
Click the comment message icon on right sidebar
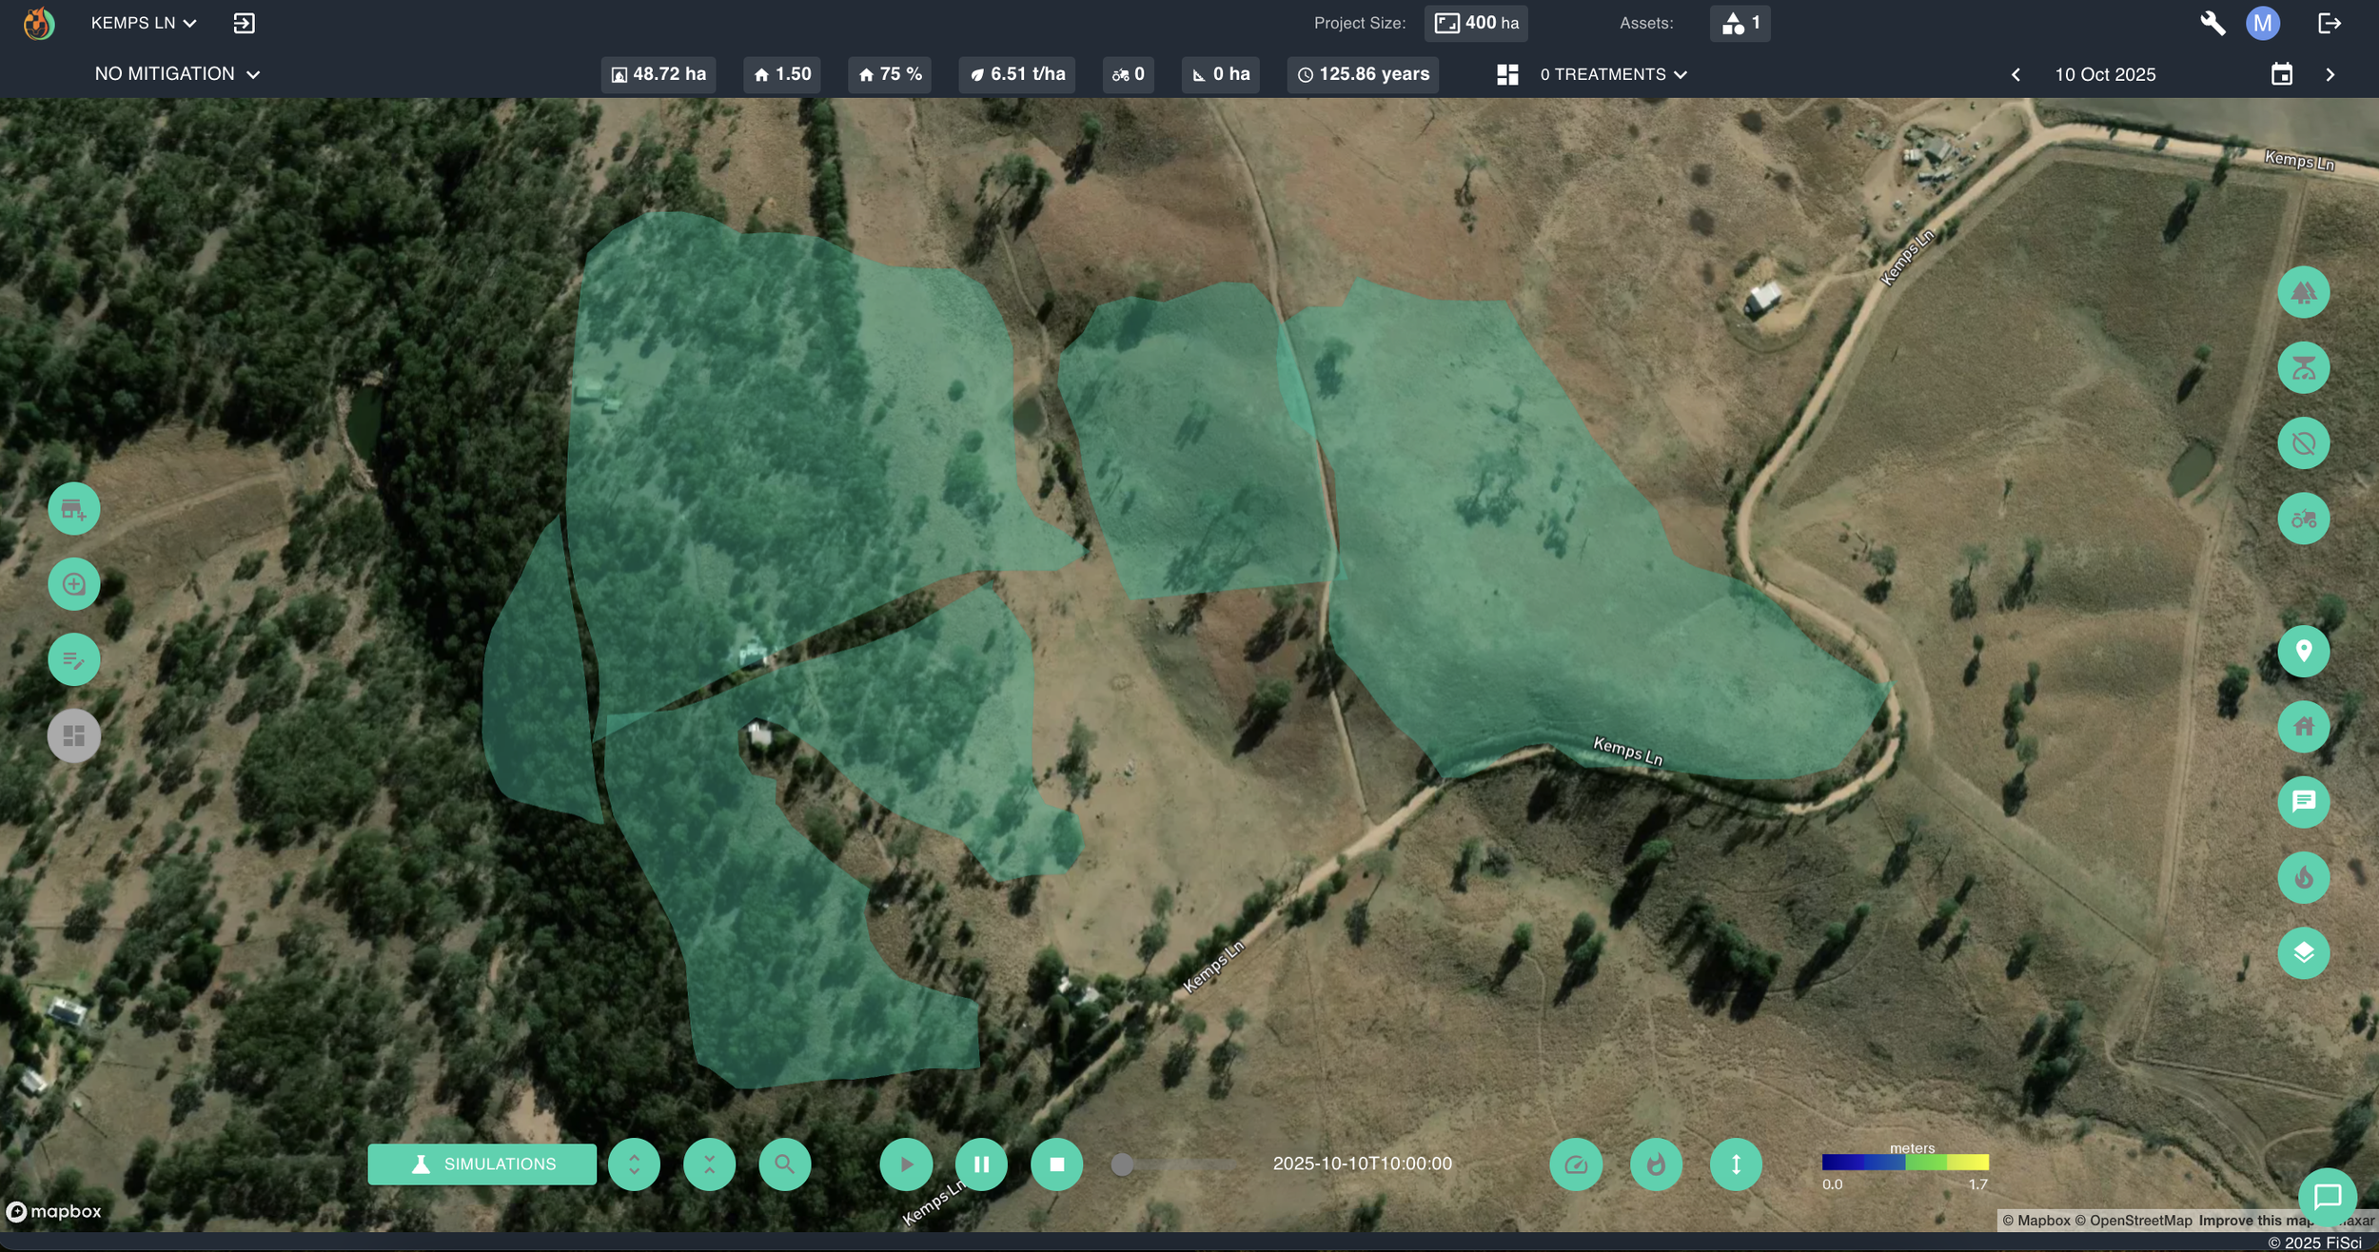click(2303, 801)
